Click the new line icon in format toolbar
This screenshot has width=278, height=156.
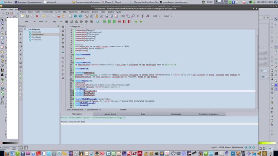click(x=98, y=22)
